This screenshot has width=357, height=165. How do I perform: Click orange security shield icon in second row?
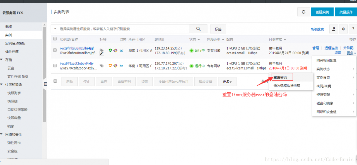point(110,66)
